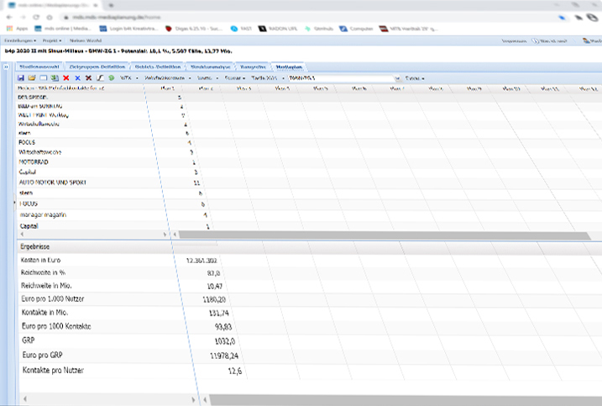Image resolution: width=602 pixels, height=406 pixels.
Task: Switch to the Strukturanalyse tab
Action: 211,67
